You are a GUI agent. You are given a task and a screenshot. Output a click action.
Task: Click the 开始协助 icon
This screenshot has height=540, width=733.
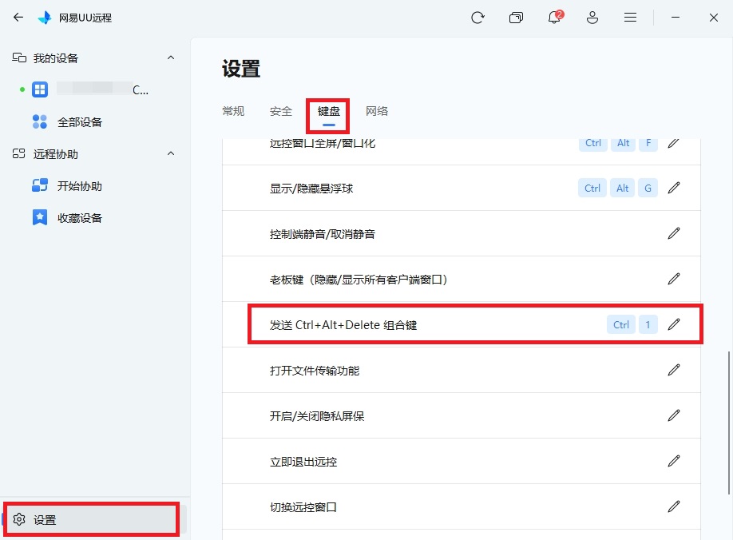pyautogui.click(x=40, y=185)
